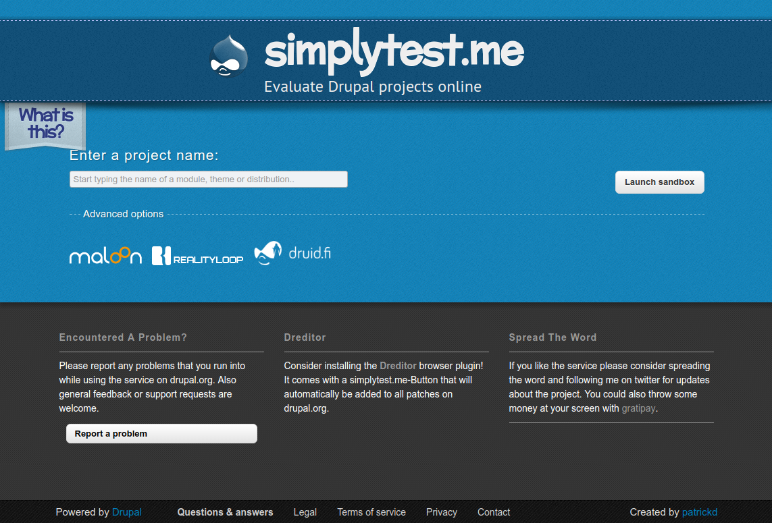
Task: Open the 'What is this?' ribbon
Action: tap(45, 125)
